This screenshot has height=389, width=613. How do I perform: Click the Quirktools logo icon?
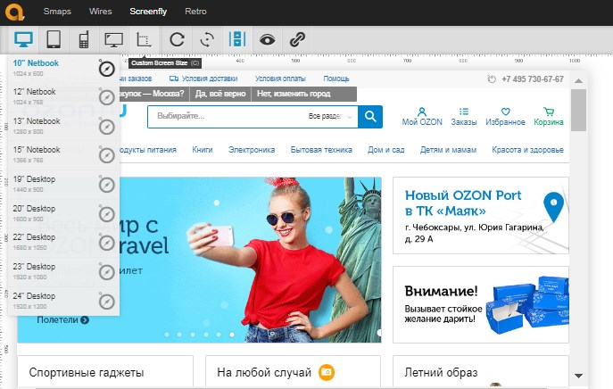click(x=15, y=12)
